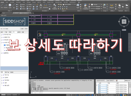The height and width of the screenshot is (96, 131).
Task: Open the Parametric ribbon tab
Action: (18, 2)
